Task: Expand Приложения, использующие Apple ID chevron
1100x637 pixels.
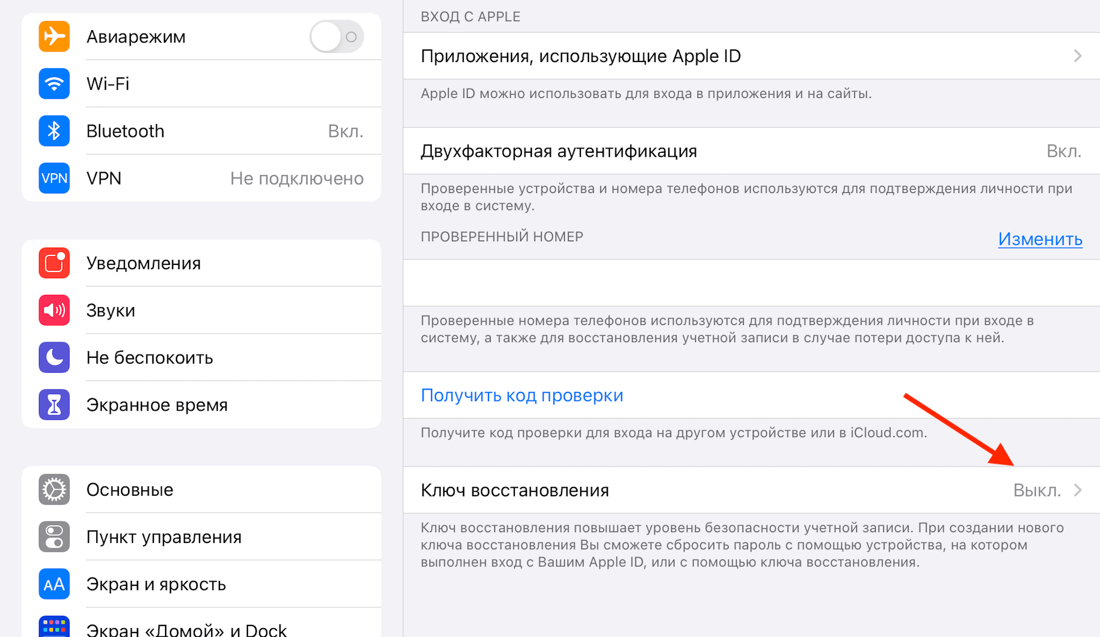Action: (x=1077, y=56)
